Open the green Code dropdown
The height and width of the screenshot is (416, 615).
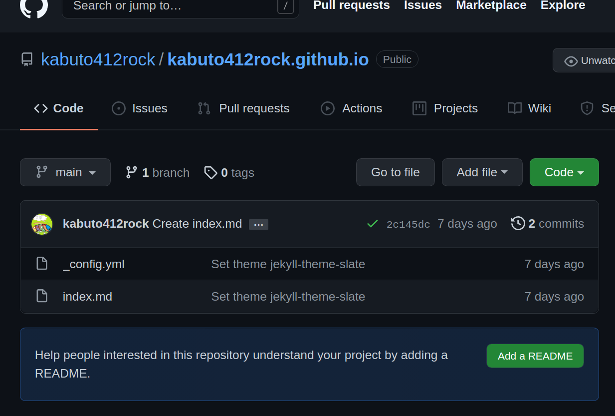click(x=564, y=172)
